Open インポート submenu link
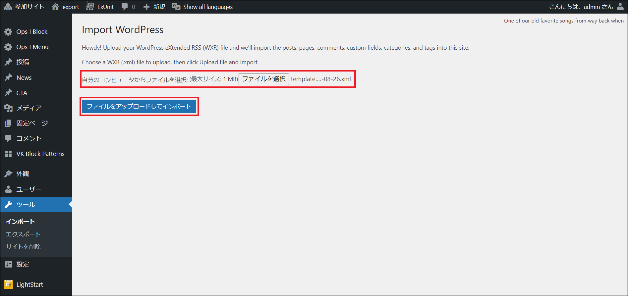The image size is (628, 296). point(20,222)
